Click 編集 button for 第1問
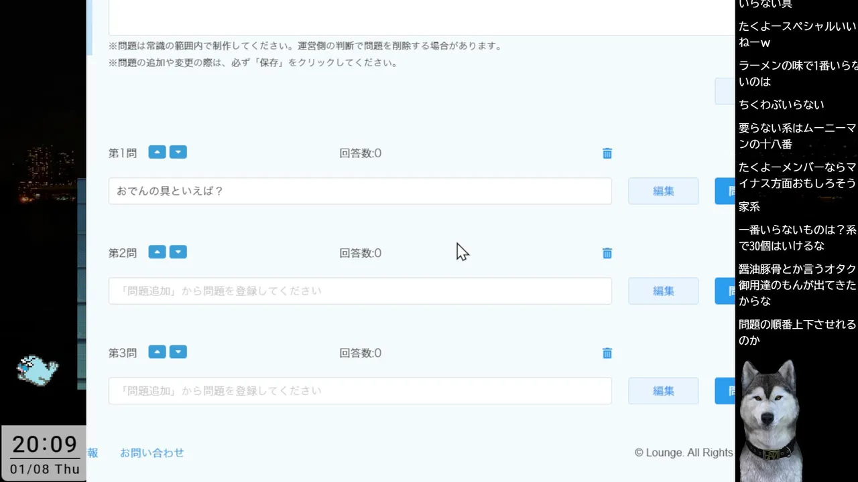The image size is (858, 482). [x=663, y=191]
